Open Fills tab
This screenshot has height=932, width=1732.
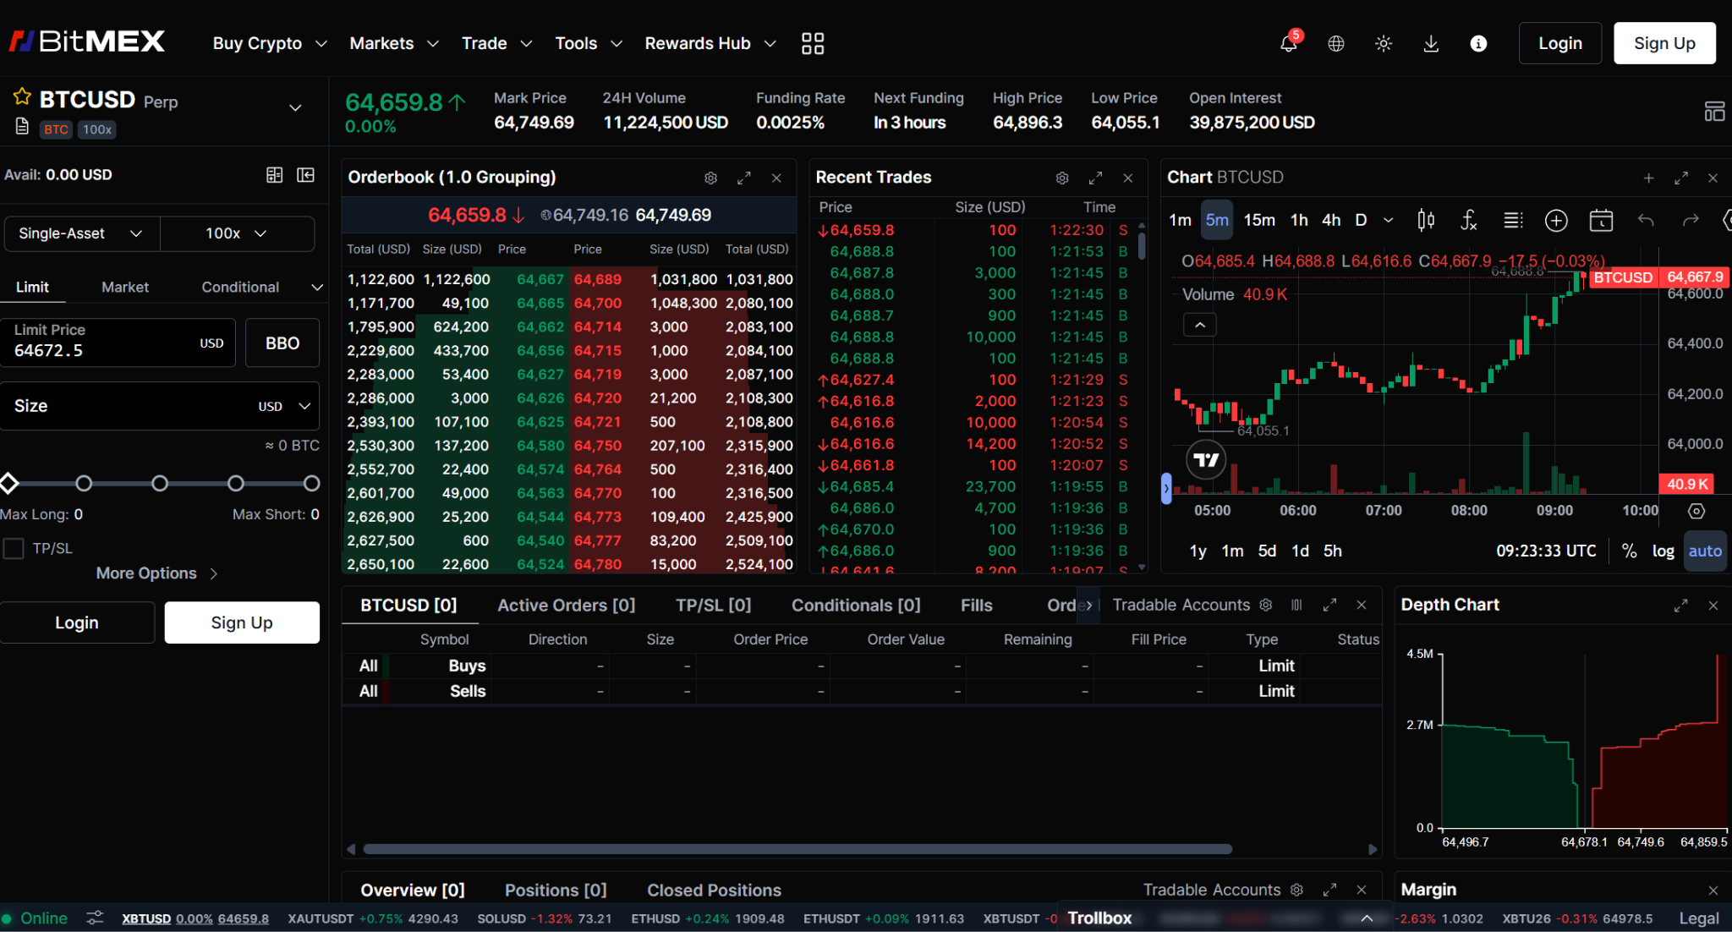pos(976,605)
